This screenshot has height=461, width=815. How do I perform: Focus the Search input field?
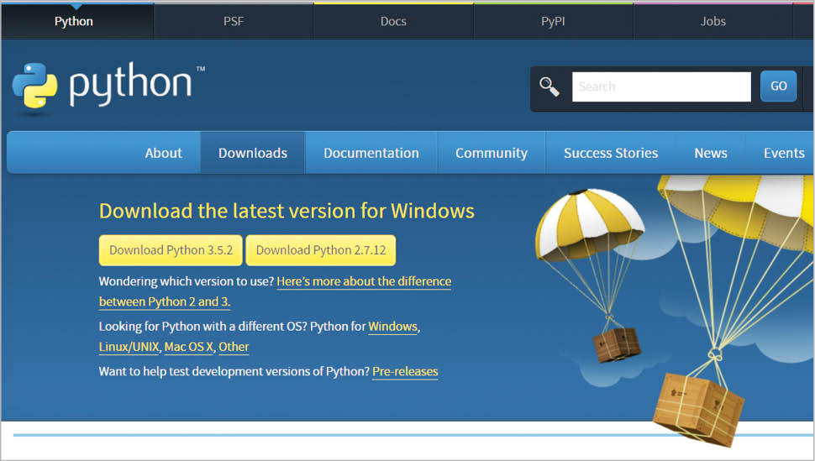(x=661, y=86)
